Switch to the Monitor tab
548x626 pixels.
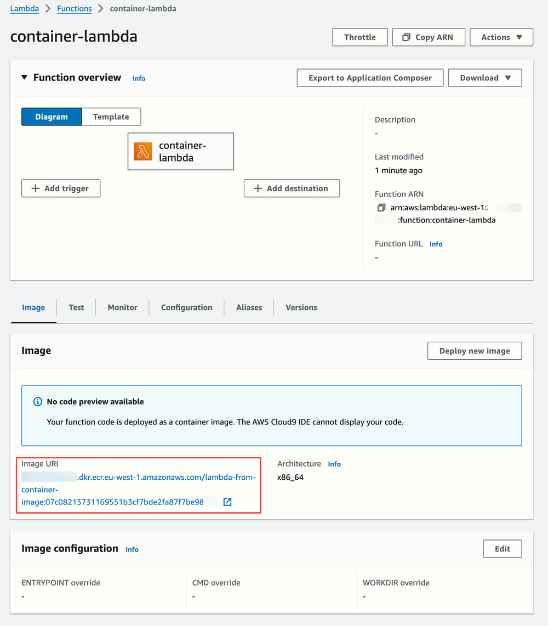coord(122,307)
